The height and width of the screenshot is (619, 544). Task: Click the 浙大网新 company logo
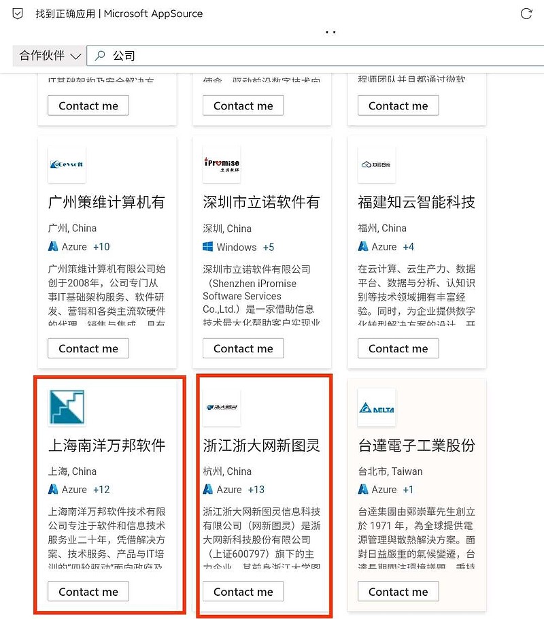click(x=222, y=407)
